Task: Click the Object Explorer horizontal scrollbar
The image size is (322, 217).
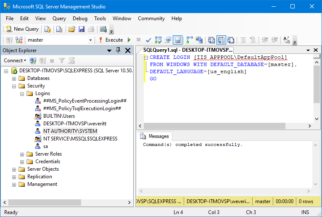Action: point(63,202)
